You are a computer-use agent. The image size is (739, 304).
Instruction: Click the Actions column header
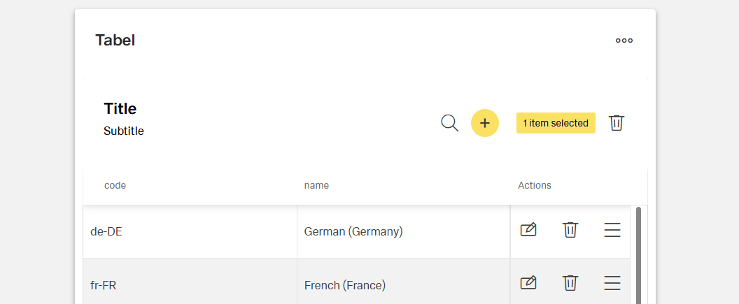[535, 185]
